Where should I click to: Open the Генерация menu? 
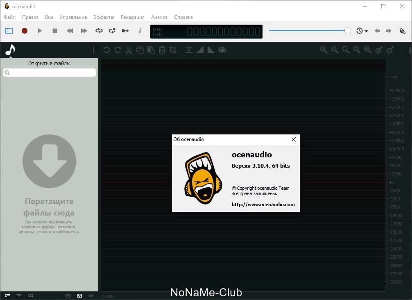click(133, 17)
